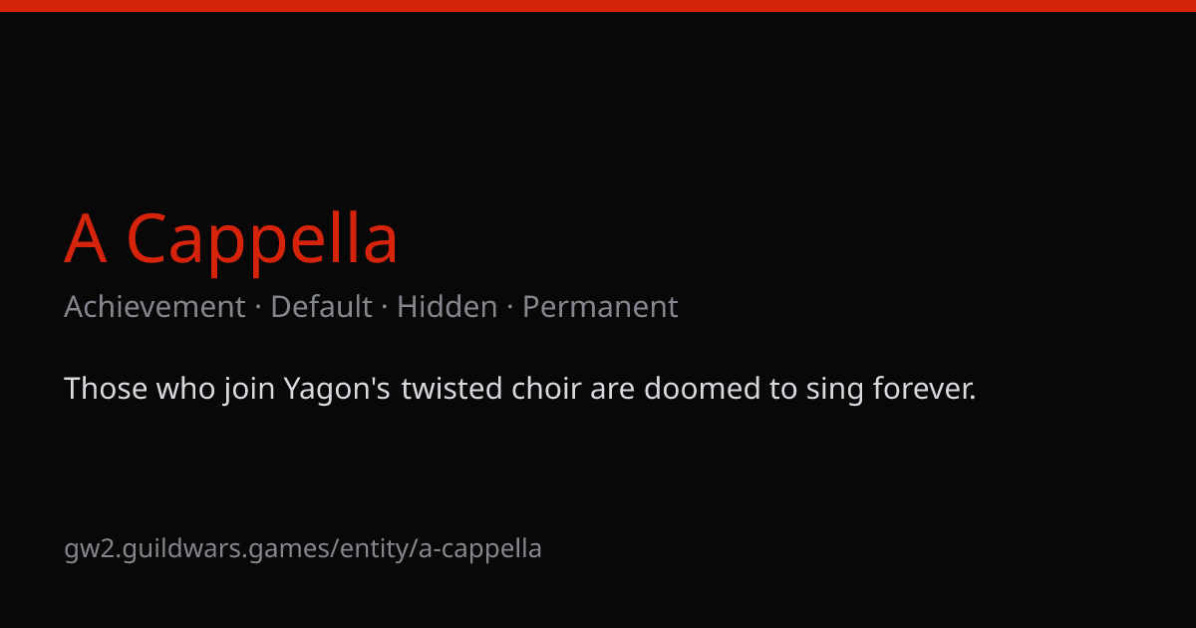
Task: Click the dot separator between Hidden and Permanent
Action: pyautogui.click(x=510, y=307)
